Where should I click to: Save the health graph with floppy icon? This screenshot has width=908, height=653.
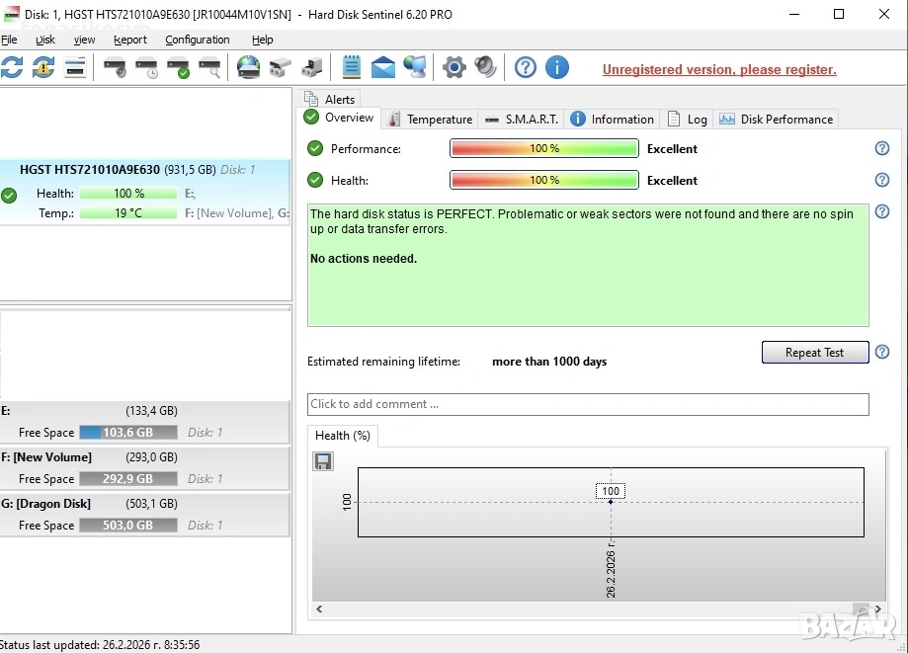pyautogui.click(x=323, y=461)
